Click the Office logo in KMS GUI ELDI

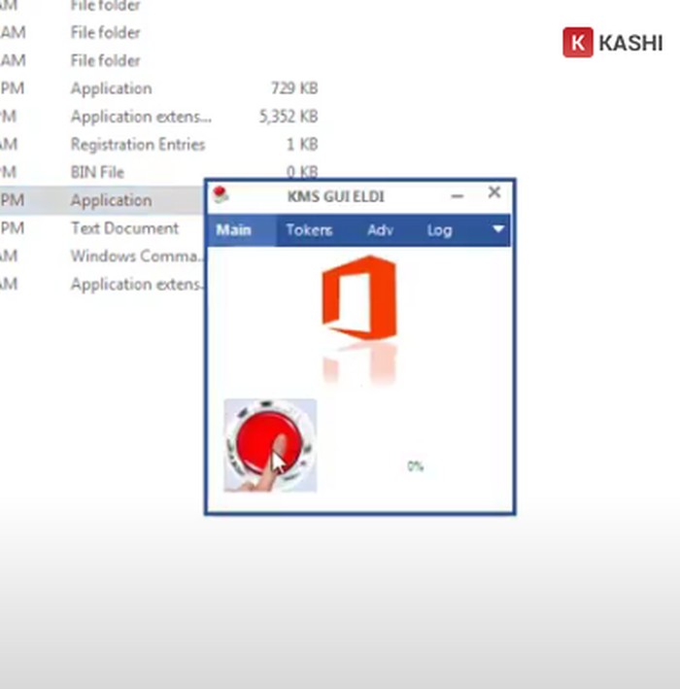pos(359,297)
